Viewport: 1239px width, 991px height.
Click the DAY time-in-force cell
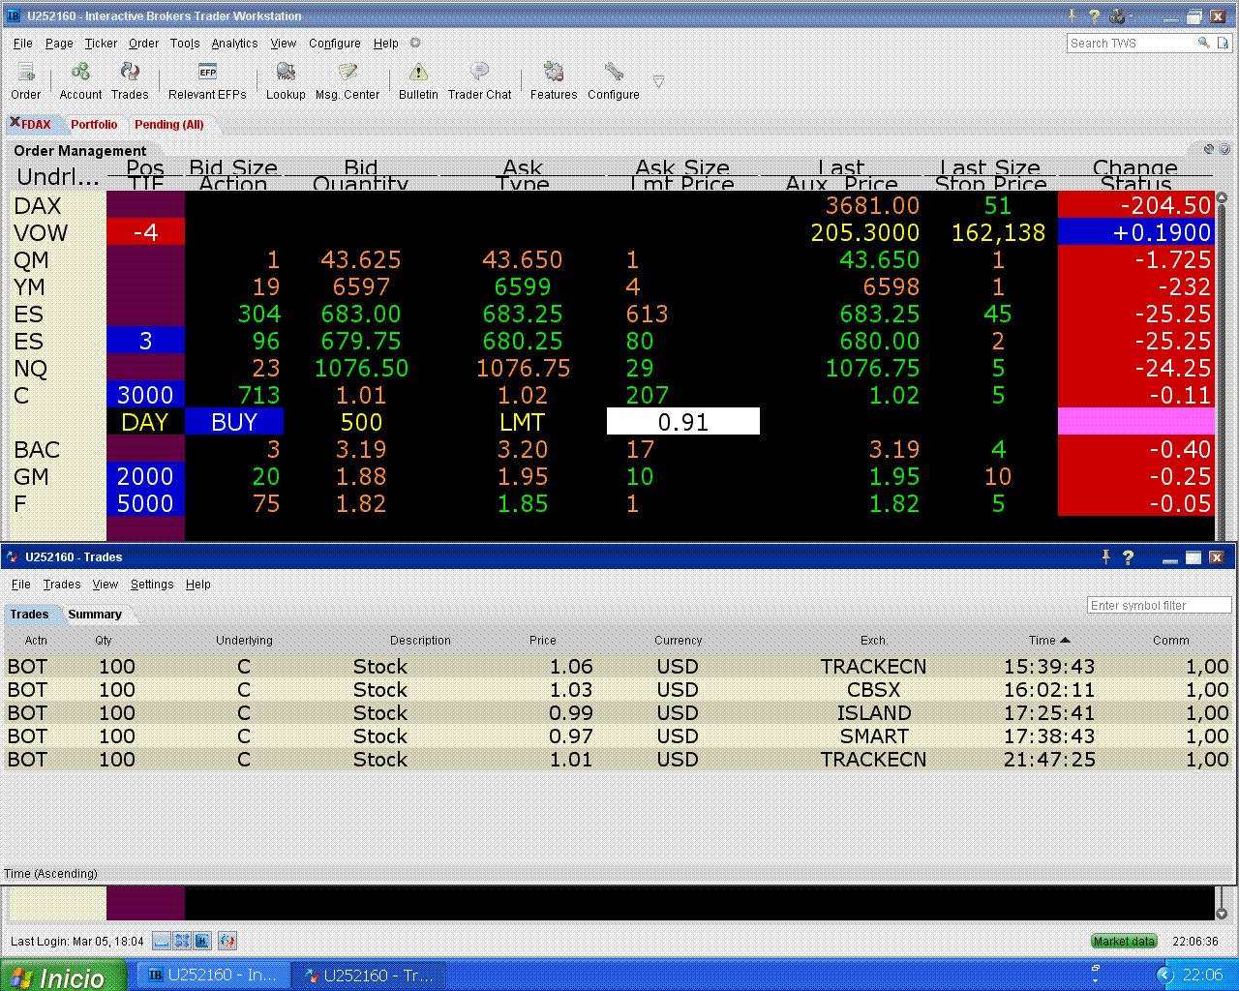(145, 422)
